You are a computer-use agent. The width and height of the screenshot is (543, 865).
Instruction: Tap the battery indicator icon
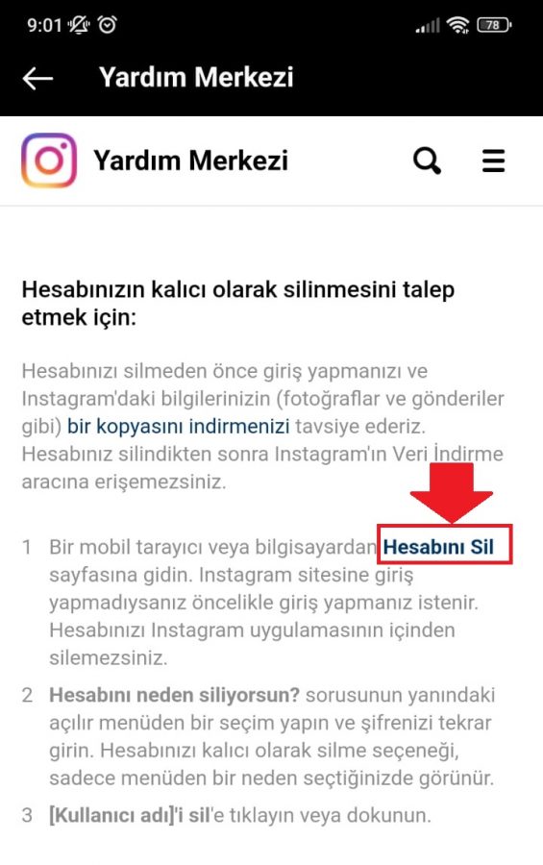(x=494, y=25)
